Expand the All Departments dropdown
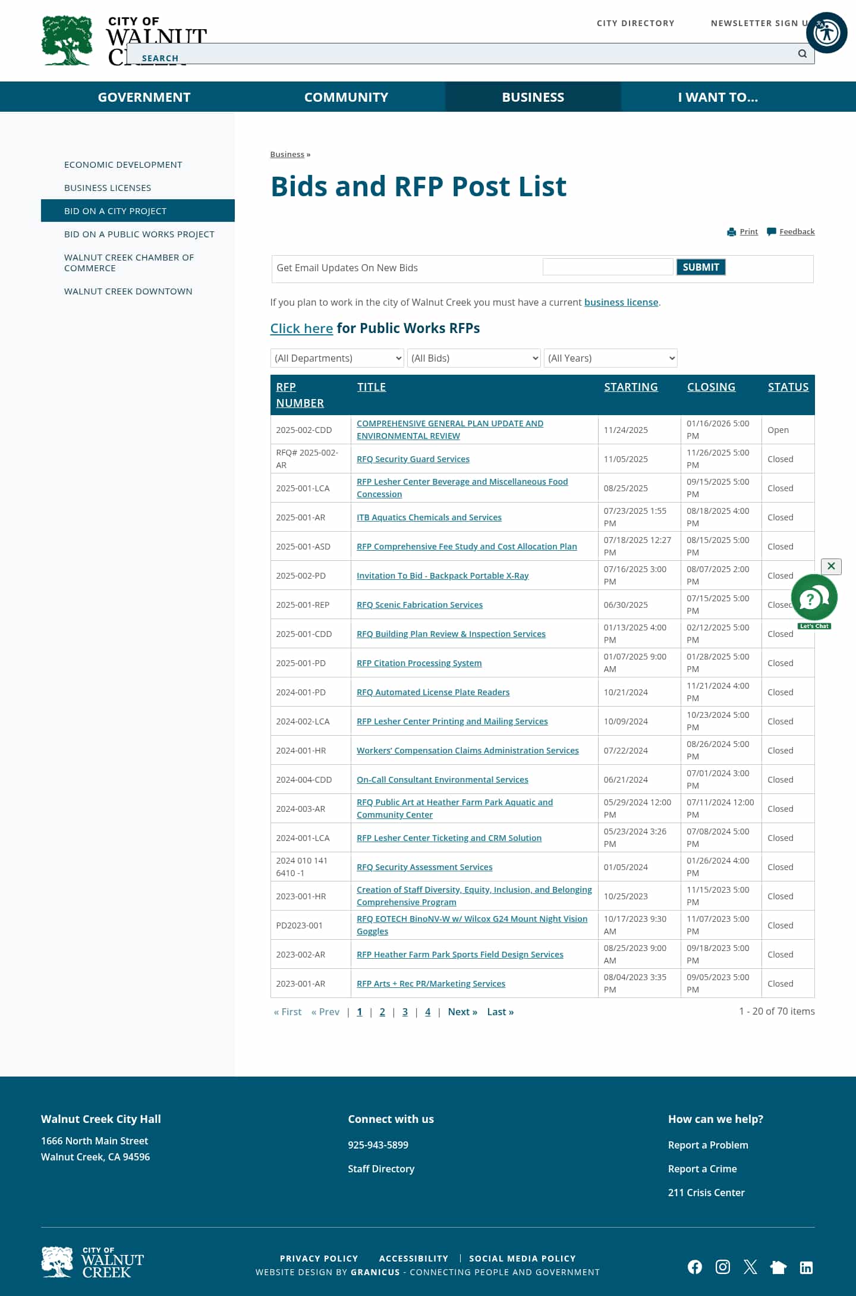Screen dimensions: 856x1296 pos(337,358)
